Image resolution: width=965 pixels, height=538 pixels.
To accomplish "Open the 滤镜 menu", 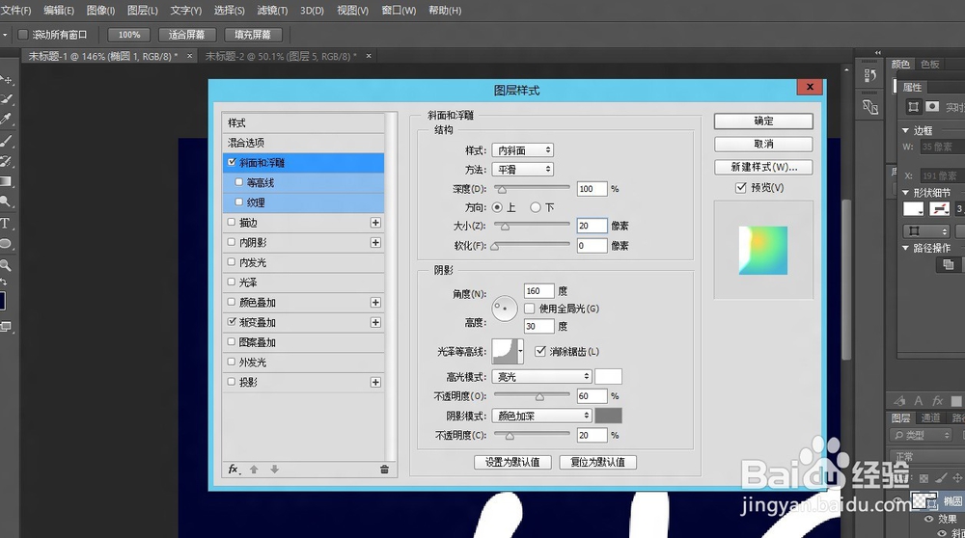I will tap(272, 11).
